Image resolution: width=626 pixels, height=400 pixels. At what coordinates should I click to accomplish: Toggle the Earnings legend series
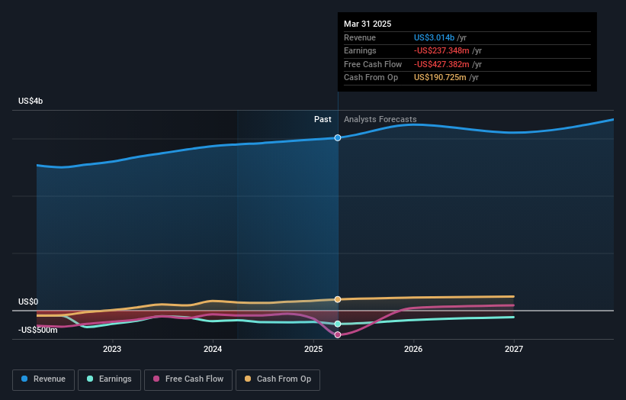pos(109,379)
